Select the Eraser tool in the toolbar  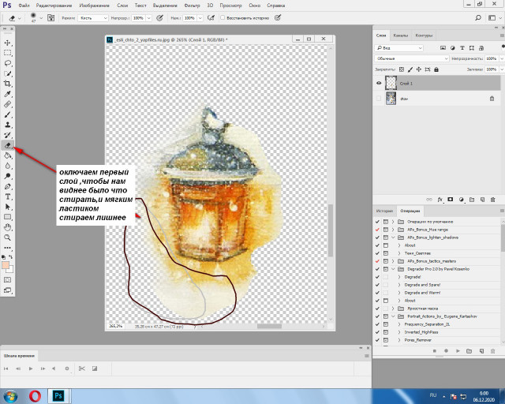coord(8,145)
